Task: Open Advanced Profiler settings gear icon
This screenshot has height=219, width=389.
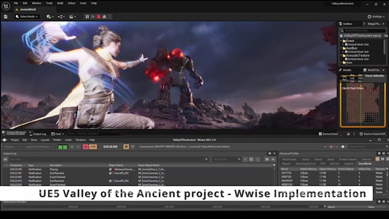Action: [x=379, y=153]
